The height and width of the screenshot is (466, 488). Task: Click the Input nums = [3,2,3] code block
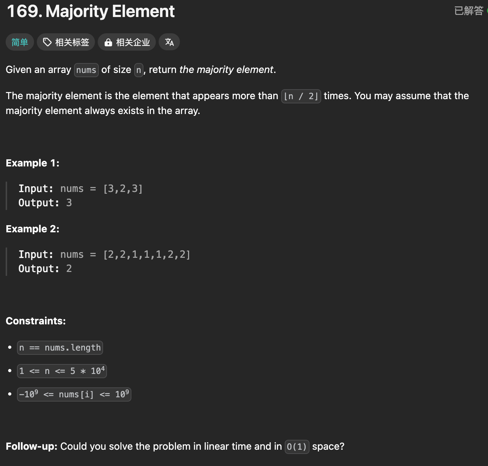tap(81, 188)
